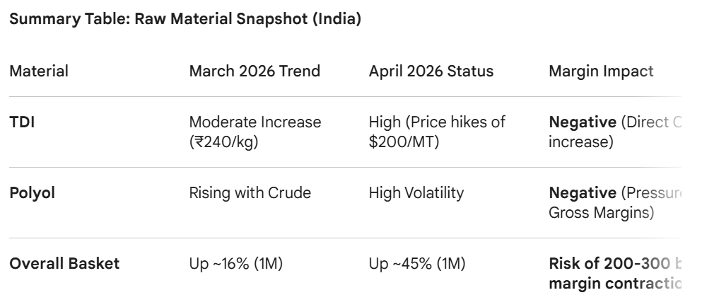Click the Price hikes of $200/MT cell
This screenshot has height=307, width=702.
coord(437,132)
